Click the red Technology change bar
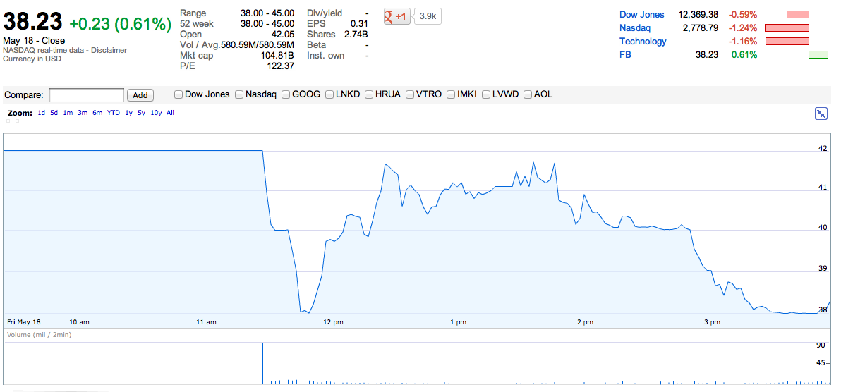This screenshot has width=841, height=392. (787, 42)
